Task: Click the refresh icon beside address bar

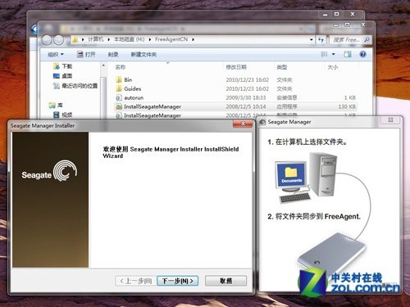Action: (x=321, y=40)
